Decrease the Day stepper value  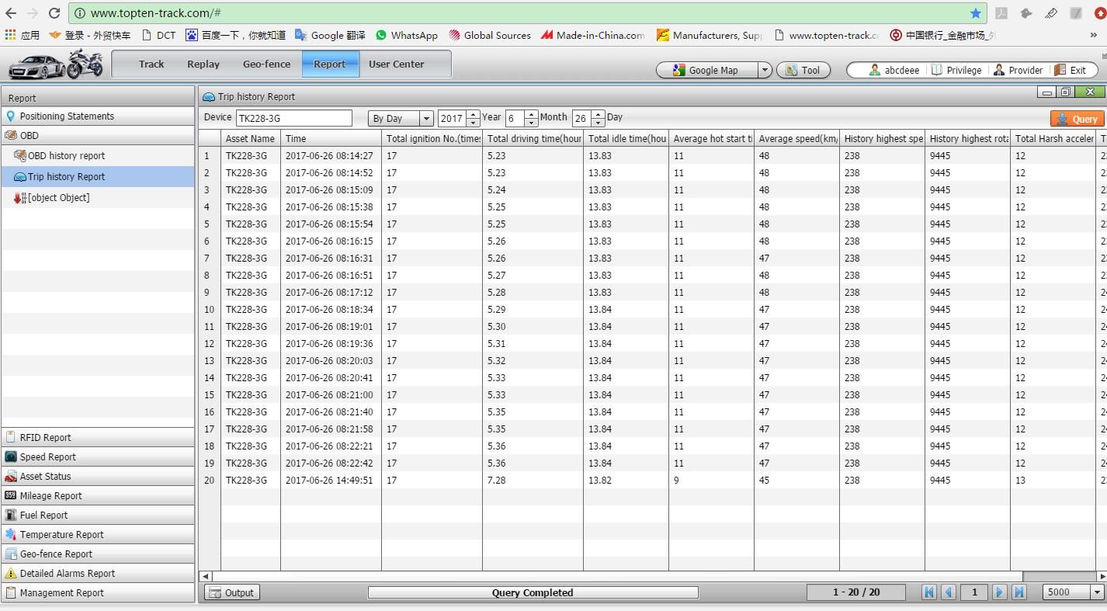click(598, 123)
